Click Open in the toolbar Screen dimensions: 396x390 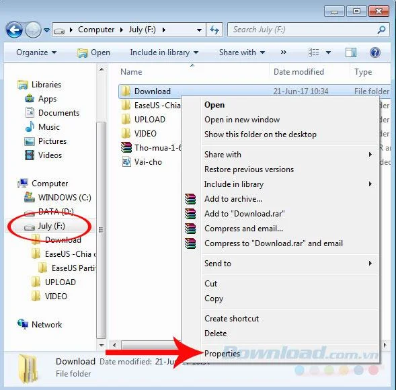pyautogui.click(x=93, y=52)
